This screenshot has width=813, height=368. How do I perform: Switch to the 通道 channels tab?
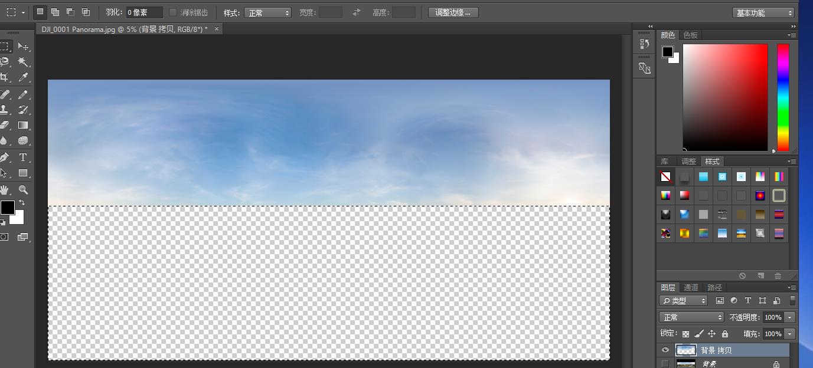tap(691, 288)
